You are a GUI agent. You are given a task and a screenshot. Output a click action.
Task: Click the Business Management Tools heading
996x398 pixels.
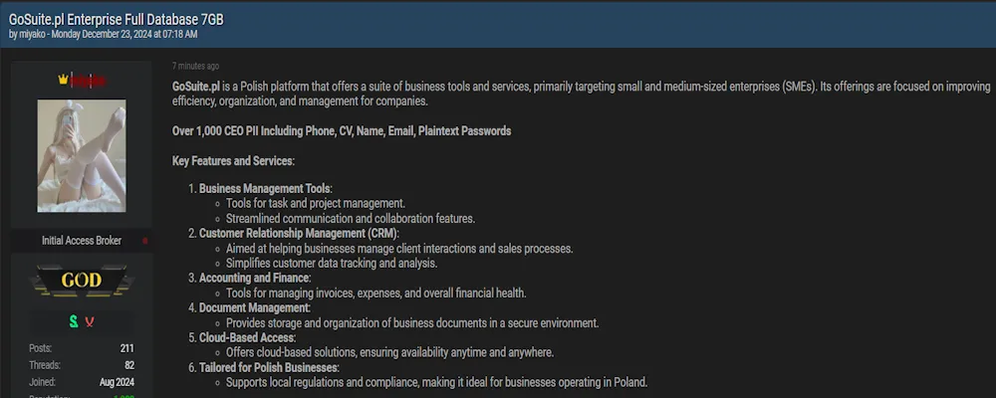coord(265,188)
